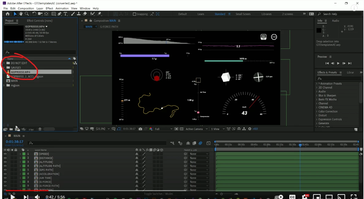The height and width of the screenshot is (199, 364).
Task: Click the Home icon in toolbar
Action: (x=8, y=14)
